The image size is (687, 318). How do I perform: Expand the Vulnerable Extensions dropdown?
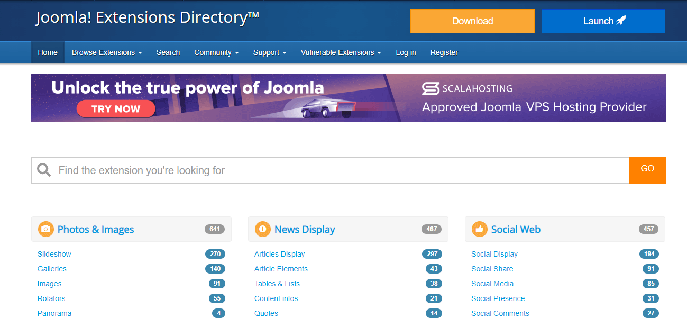point(341,52)
